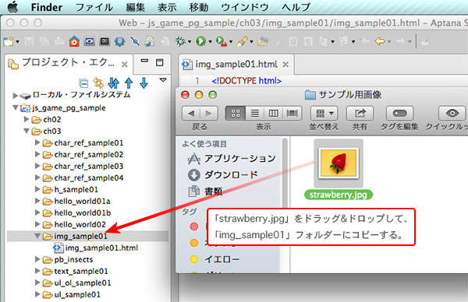Click the blue up arrow in Project Explorer
The width and height of the screenshot is (468, 302).
point(129,83)
